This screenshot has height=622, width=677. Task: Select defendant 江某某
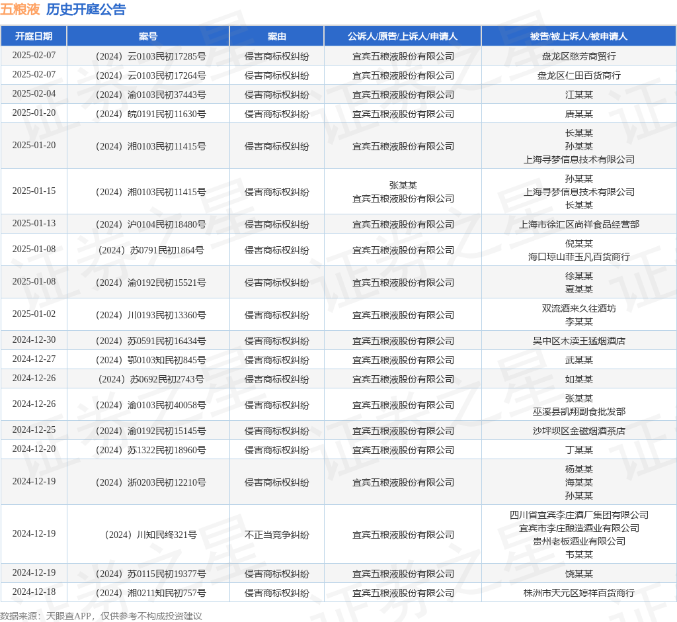pyautogui.click(x=579, y=95)
